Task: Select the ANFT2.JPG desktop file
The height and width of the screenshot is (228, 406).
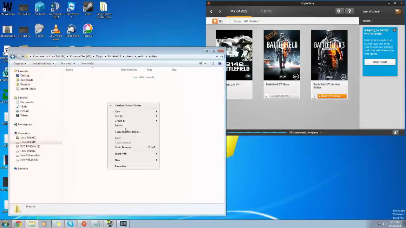Action: 24,9
